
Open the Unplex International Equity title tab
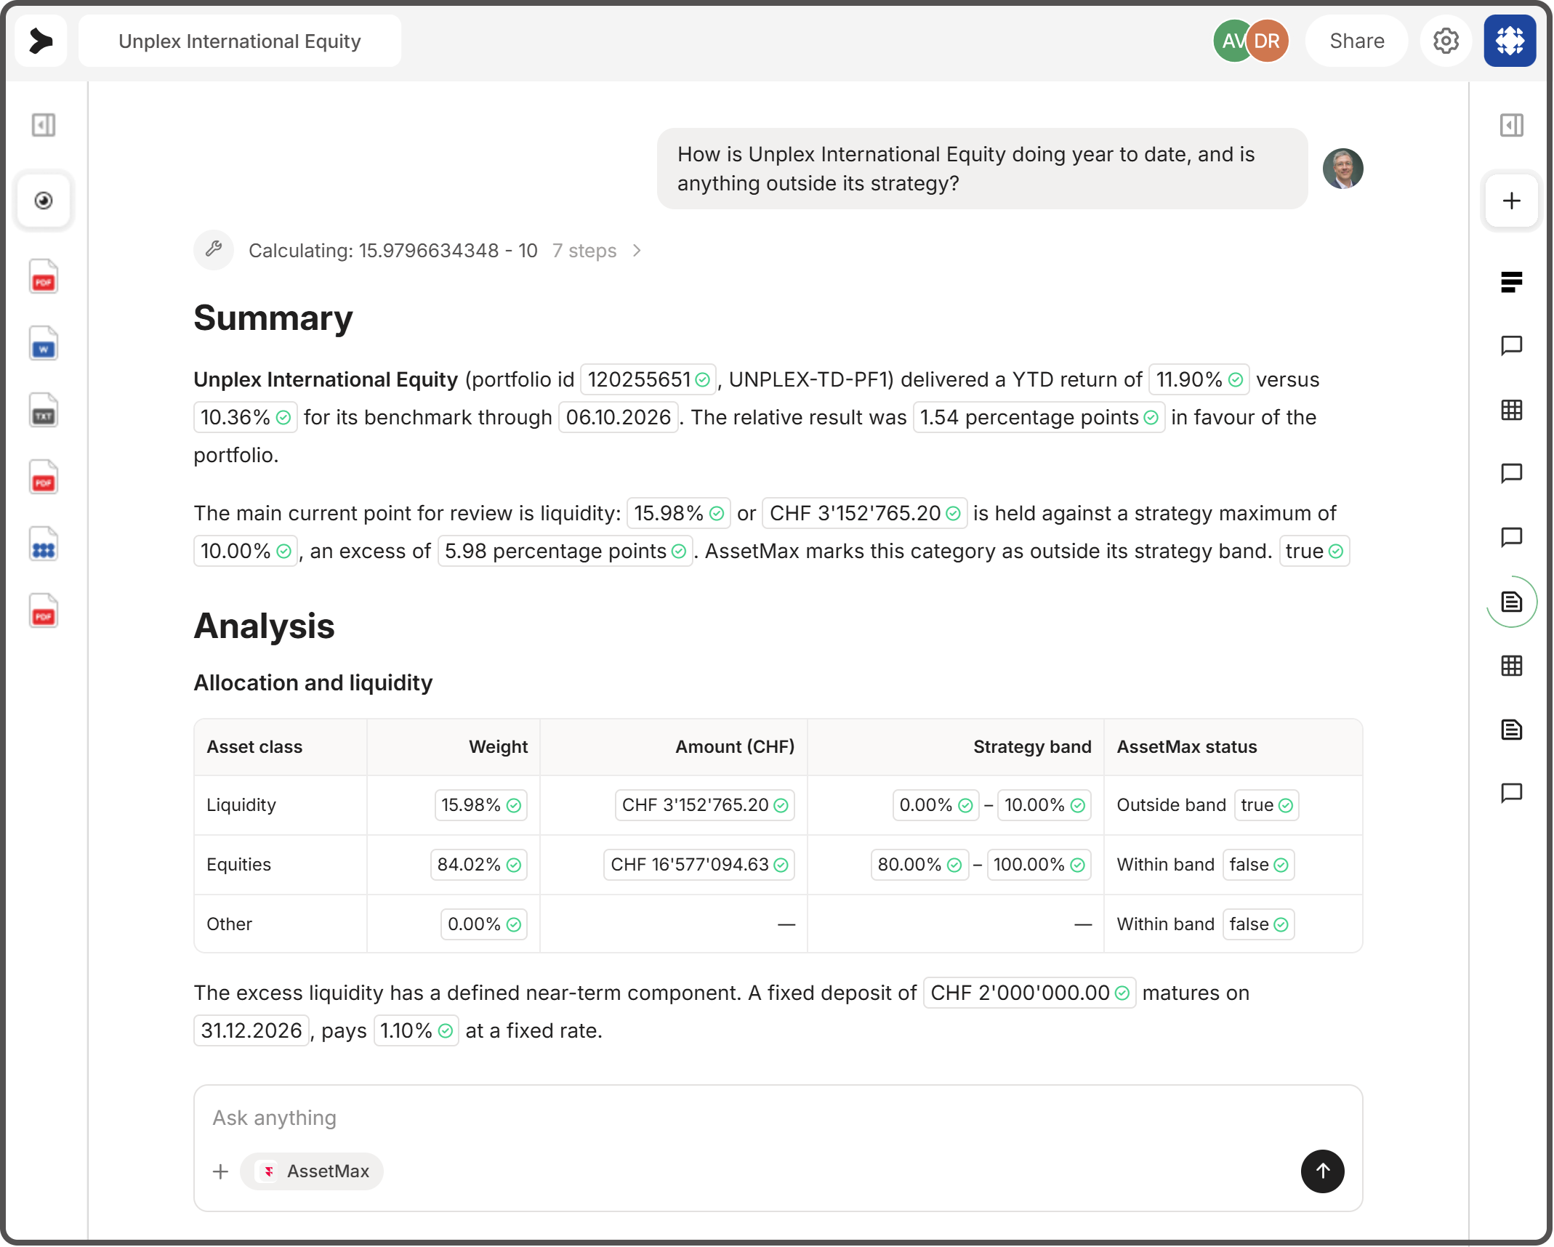240,41
